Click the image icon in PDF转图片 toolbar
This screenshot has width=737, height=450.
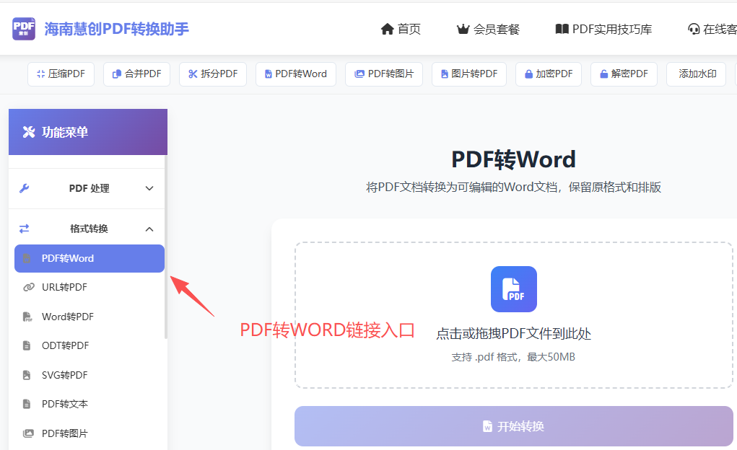tap(359, 74)
